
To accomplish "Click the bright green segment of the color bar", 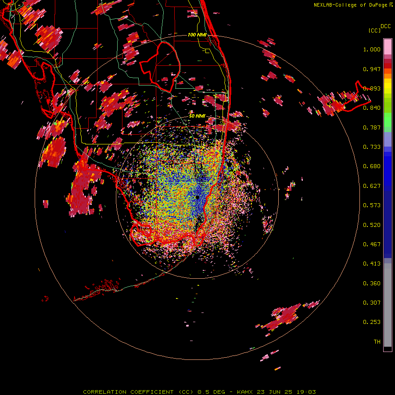I will 388,120.
